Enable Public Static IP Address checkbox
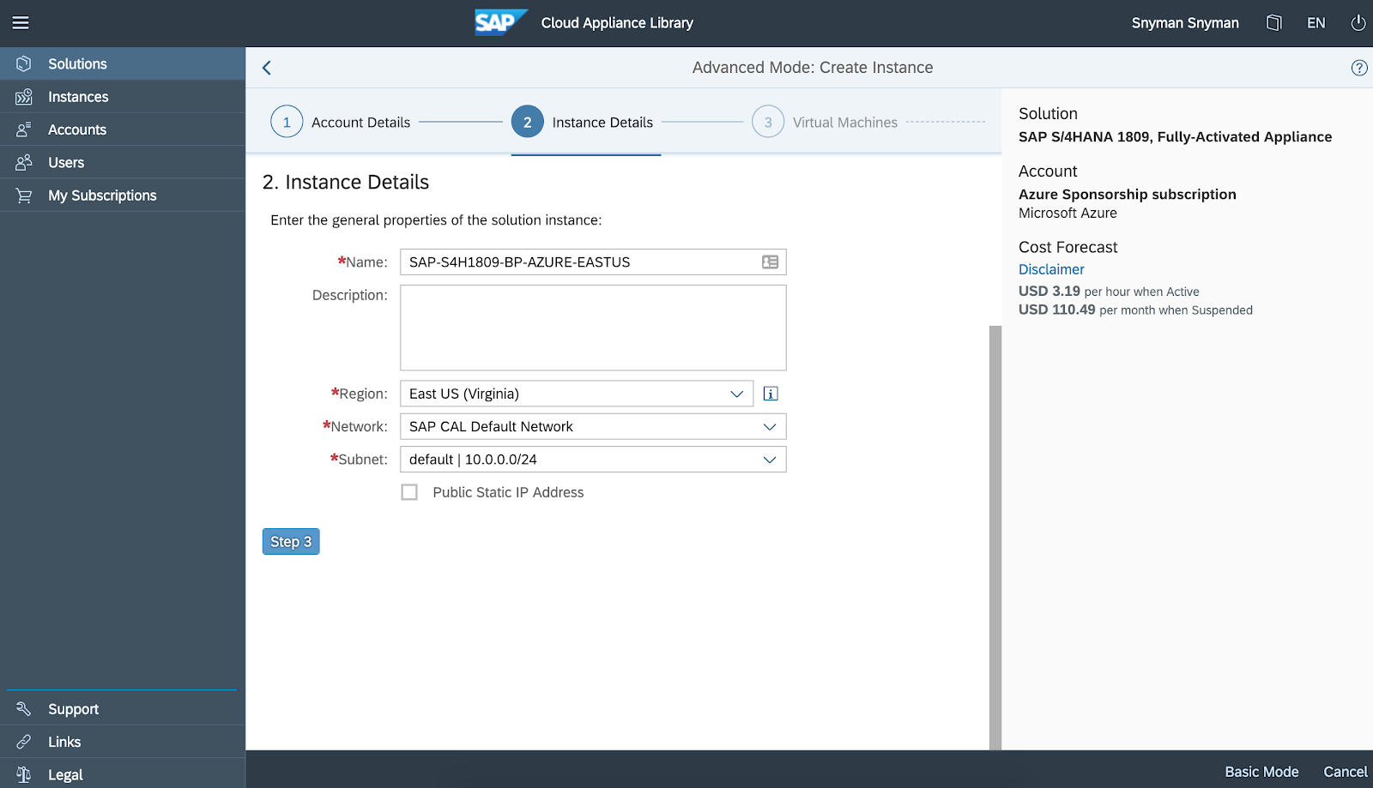The image size is (1373, 788). (x=409, y=492)
